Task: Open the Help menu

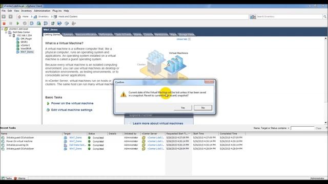Action: coord(66,11)
